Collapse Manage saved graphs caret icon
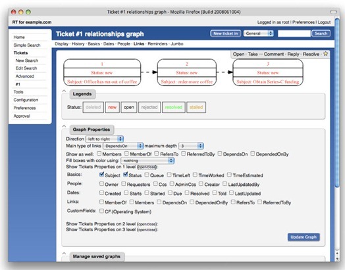This screenshot has width=345, height=270. (64, 253)
